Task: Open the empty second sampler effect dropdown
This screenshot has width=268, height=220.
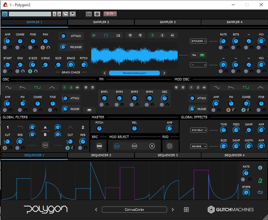Action: (x=198, y=65)
